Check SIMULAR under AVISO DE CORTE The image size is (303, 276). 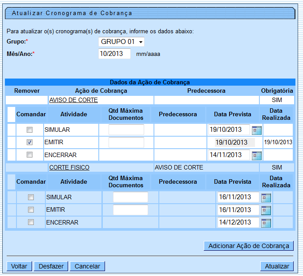[x=30, y=130]
